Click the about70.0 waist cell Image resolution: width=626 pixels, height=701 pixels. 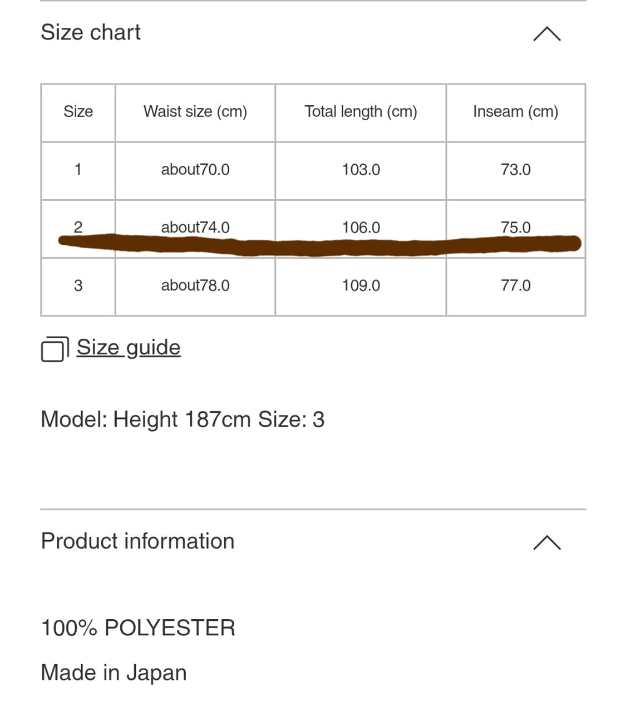pyautogui.click(x=195, y=169)
